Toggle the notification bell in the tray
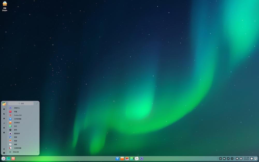 coord(237,158)
